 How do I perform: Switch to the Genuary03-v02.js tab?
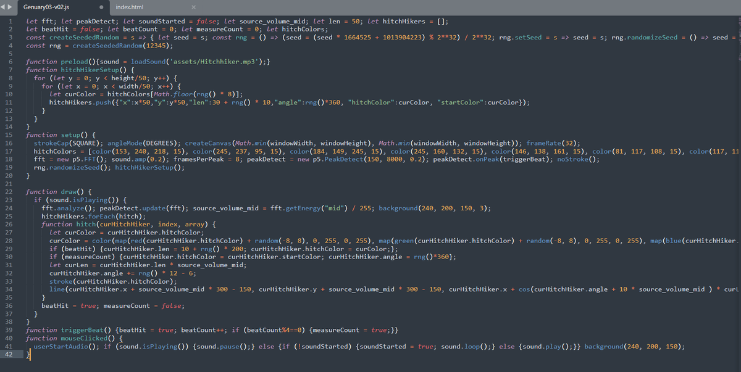coord(46,7)
